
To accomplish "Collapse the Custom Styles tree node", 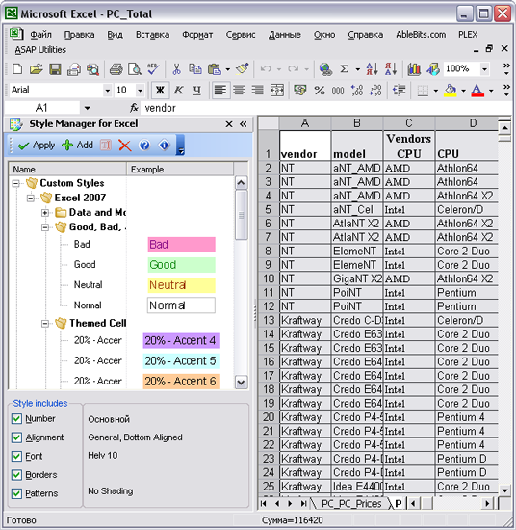I will tap(15, 183).
